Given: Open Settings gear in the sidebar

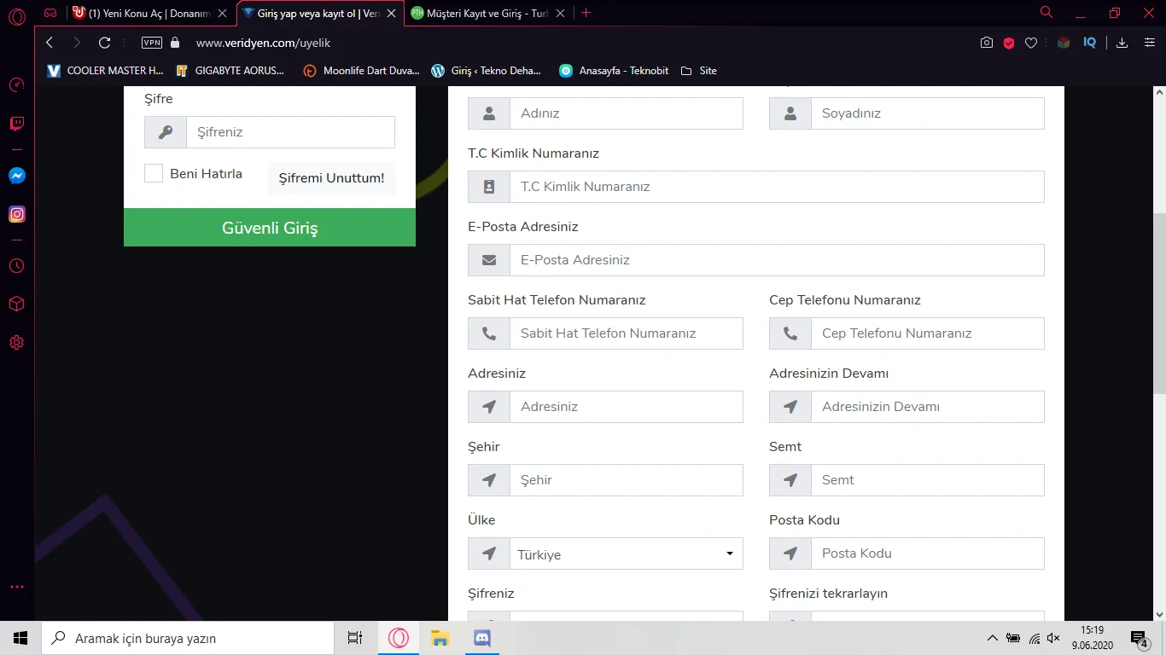Looking at the screenshot, I should click(x=17, y=343).
